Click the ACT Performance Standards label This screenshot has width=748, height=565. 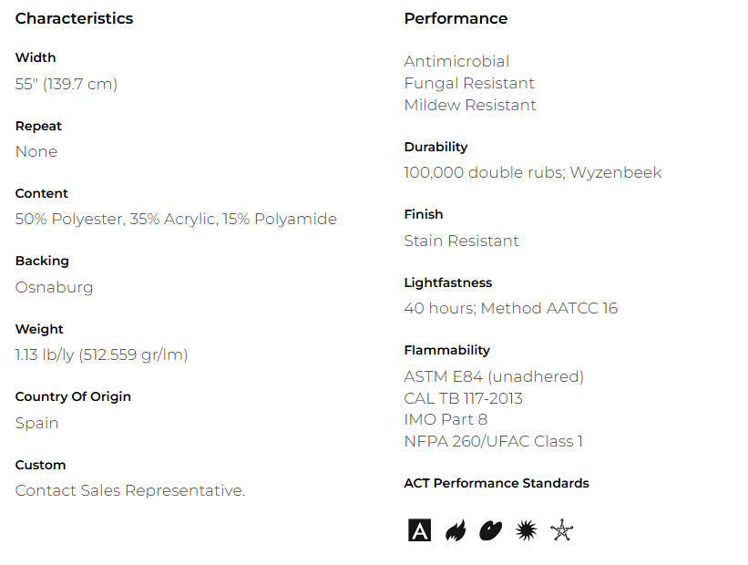click(x=497, y=483)
